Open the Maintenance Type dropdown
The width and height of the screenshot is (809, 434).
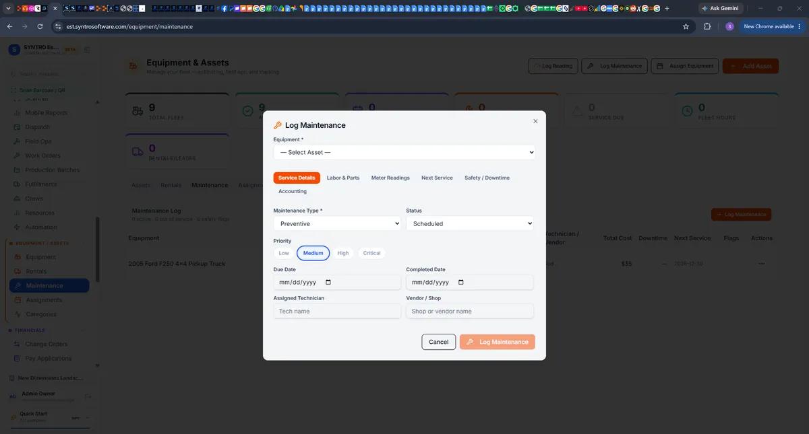pyautogui.click(x=337, y=223)
